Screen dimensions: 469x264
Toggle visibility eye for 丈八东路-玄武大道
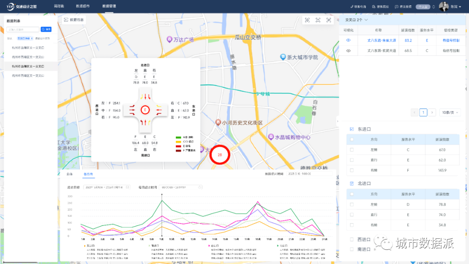[x=348, y=50]
